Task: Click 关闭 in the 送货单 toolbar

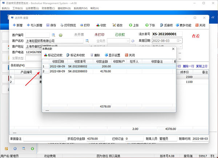Action: click(x=200, y=25)
